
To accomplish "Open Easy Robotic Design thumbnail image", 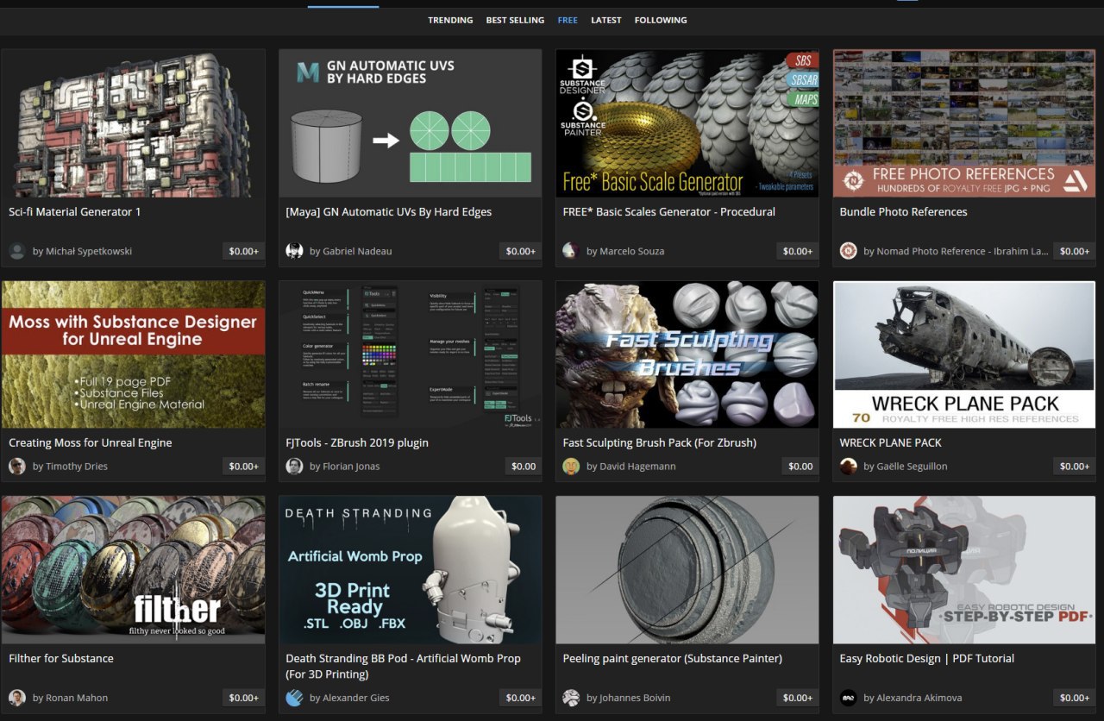I will coord(964,570).
